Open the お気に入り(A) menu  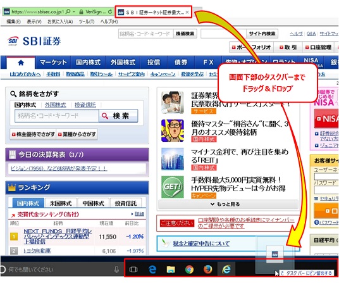pos(60,22)
